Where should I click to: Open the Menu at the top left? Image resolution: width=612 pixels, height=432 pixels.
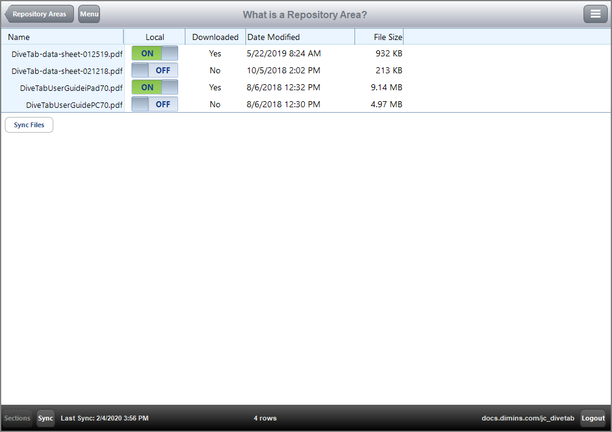pos(88,13)
